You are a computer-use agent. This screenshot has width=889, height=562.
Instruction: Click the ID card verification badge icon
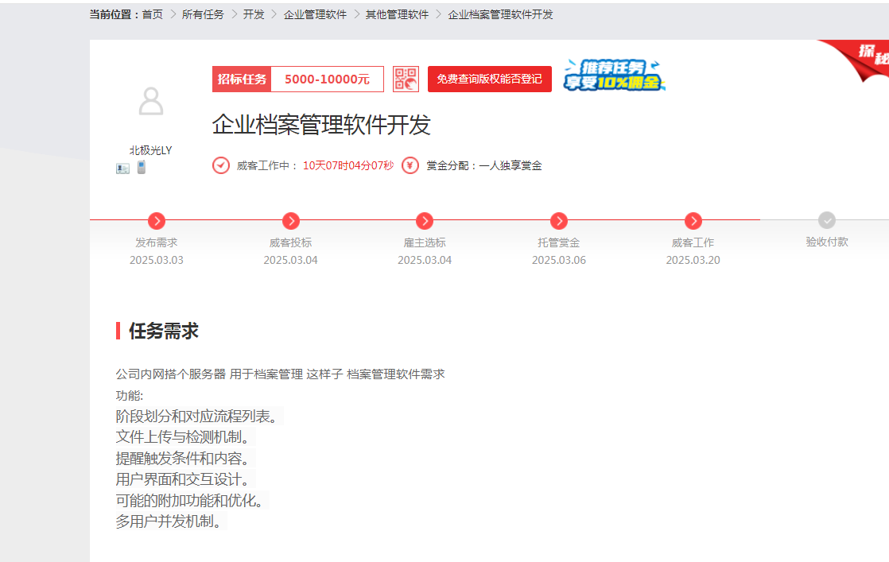click(x=122, y=168)
